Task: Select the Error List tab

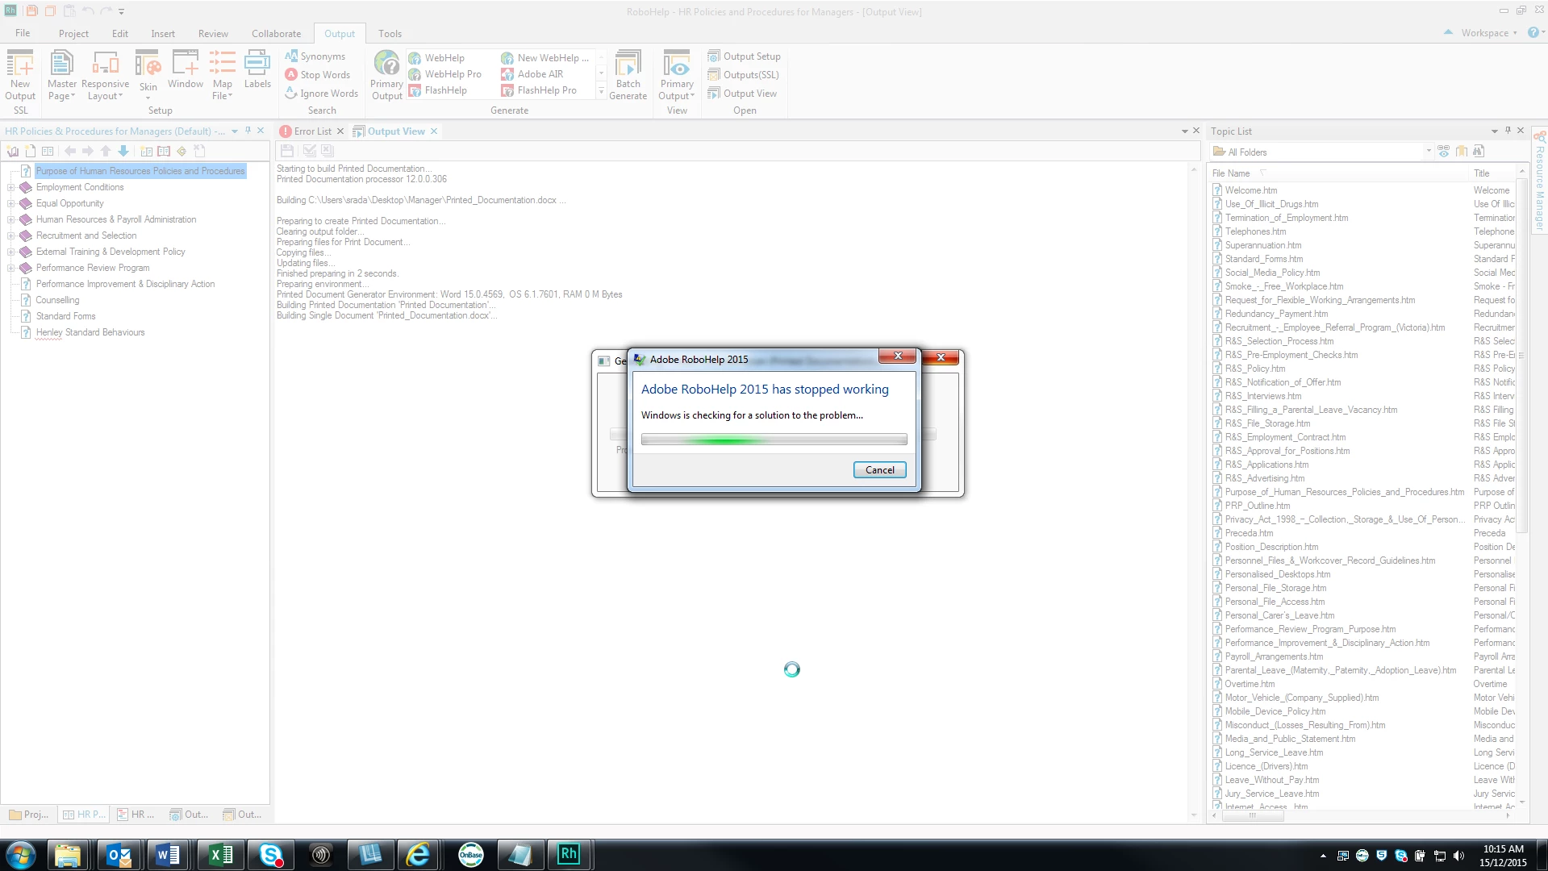Action: [312, 131]
